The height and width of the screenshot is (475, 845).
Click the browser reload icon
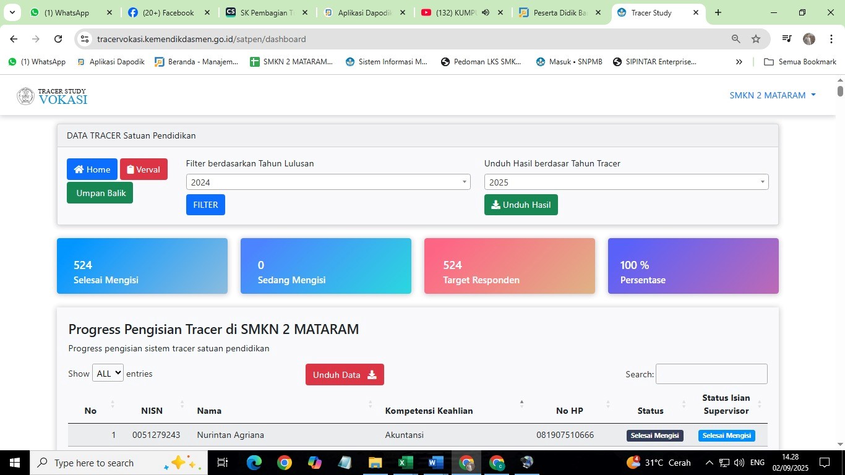58,39
